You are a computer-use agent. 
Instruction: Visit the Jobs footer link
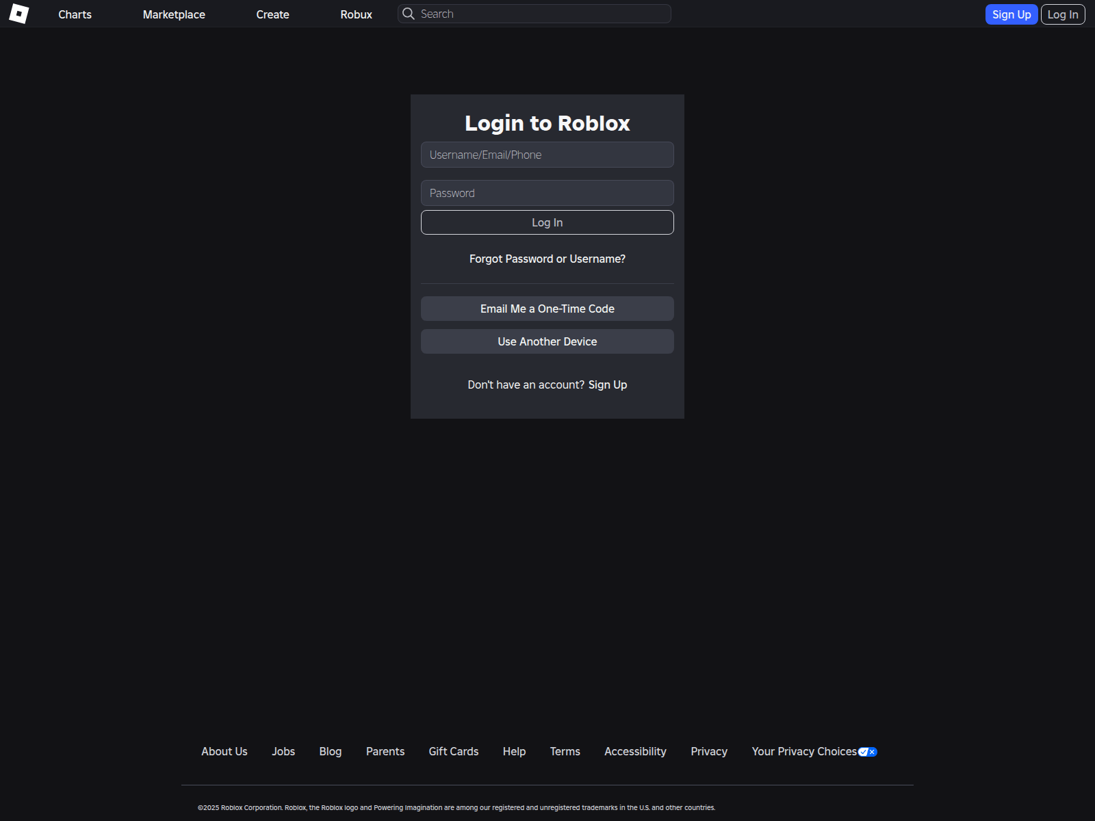coord(283,751)
